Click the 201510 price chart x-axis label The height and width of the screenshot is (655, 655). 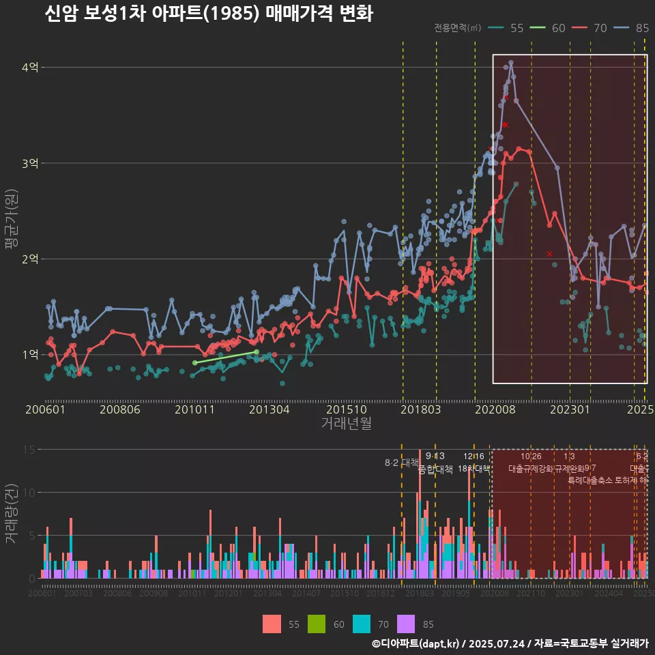(x=347, y=409)
